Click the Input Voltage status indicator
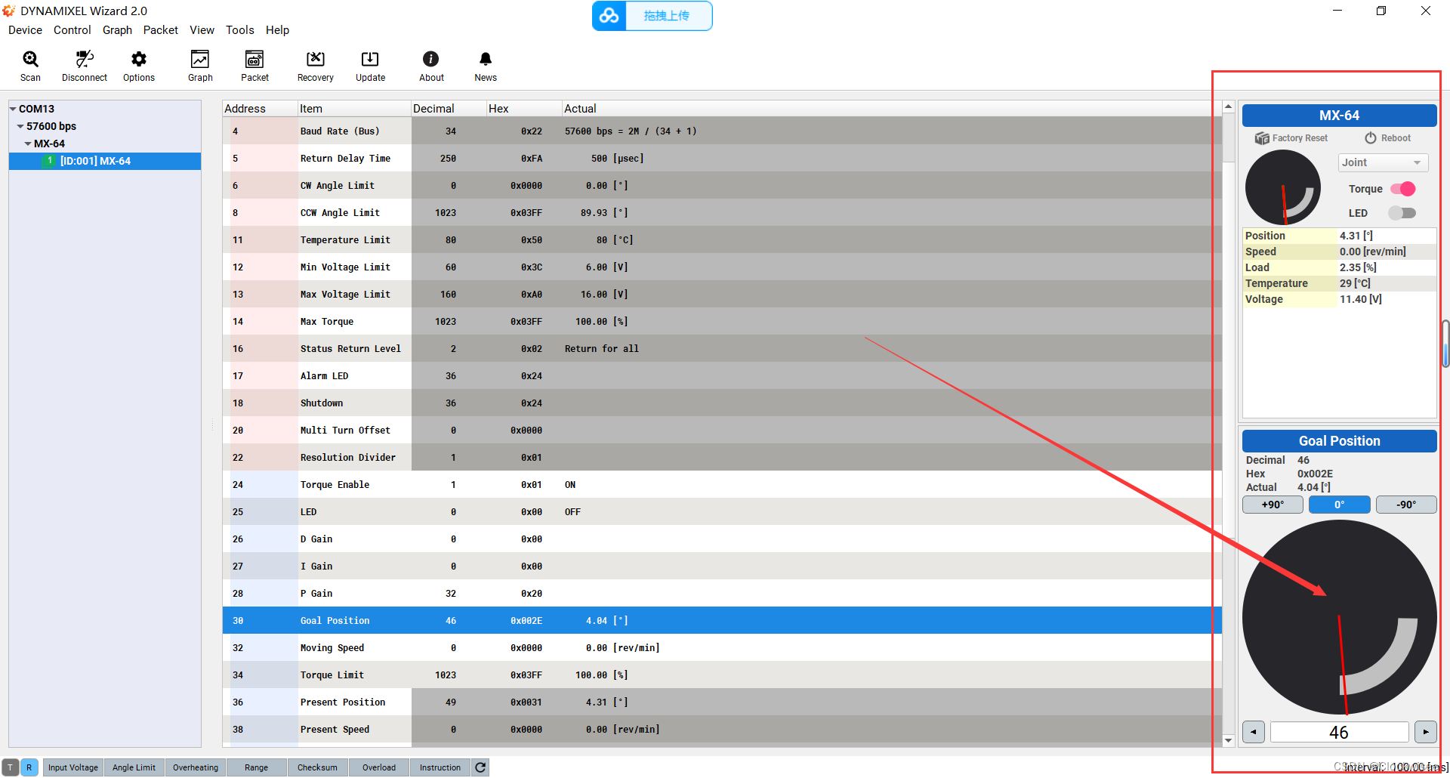Screen dimensions: 1450x778 (x=73, y=767)
